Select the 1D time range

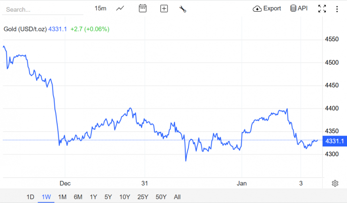(30, 197)
